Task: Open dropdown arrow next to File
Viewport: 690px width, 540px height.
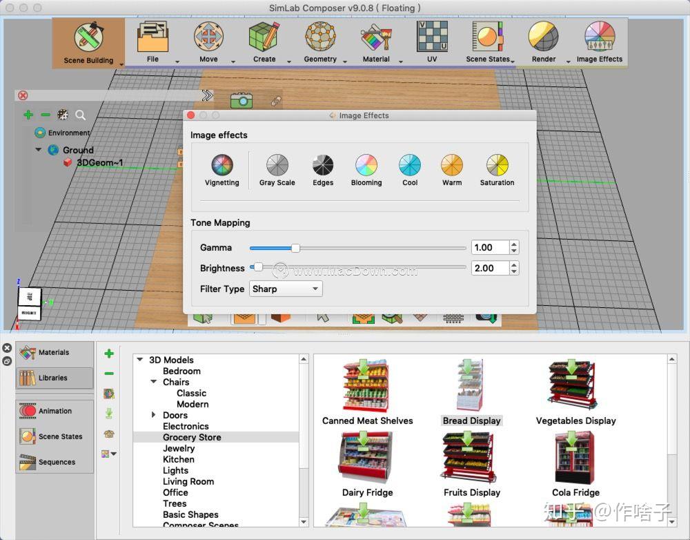Action: pos(177,61)
